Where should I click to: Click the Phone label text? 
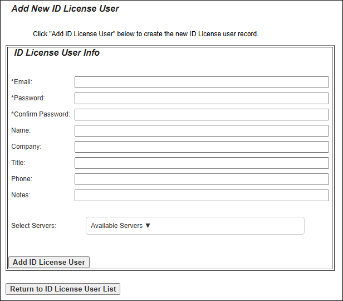[x=22, y=179]
